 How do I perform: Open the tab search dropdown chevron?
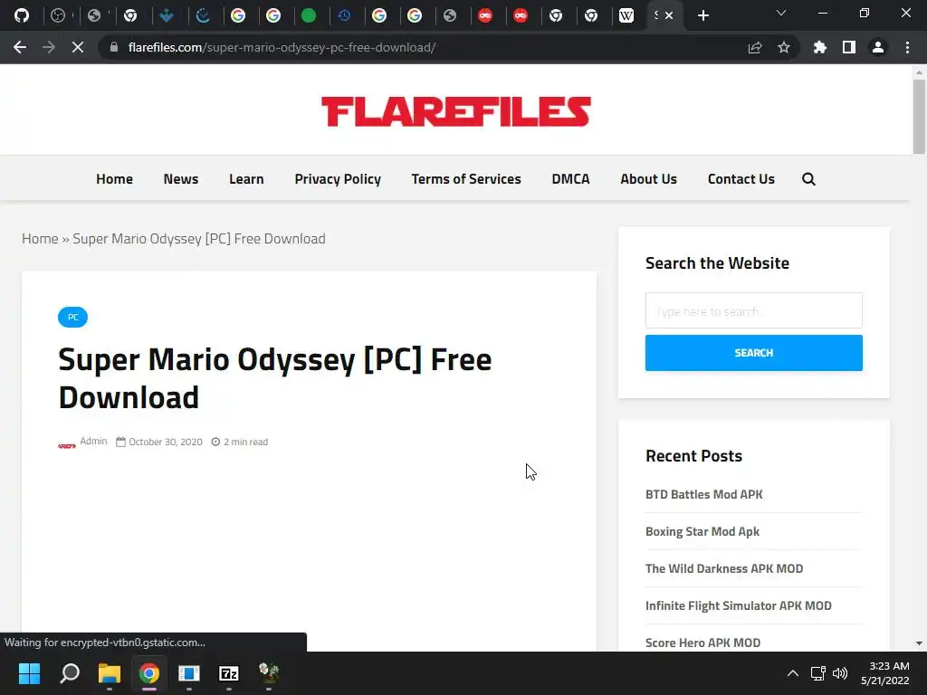tap(781, 13)
